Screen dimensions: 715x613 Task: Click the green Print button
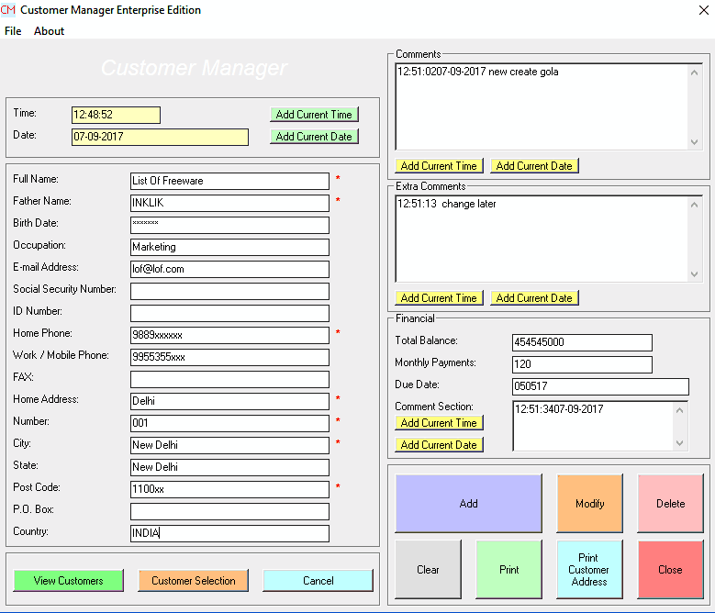coord(508,570)
